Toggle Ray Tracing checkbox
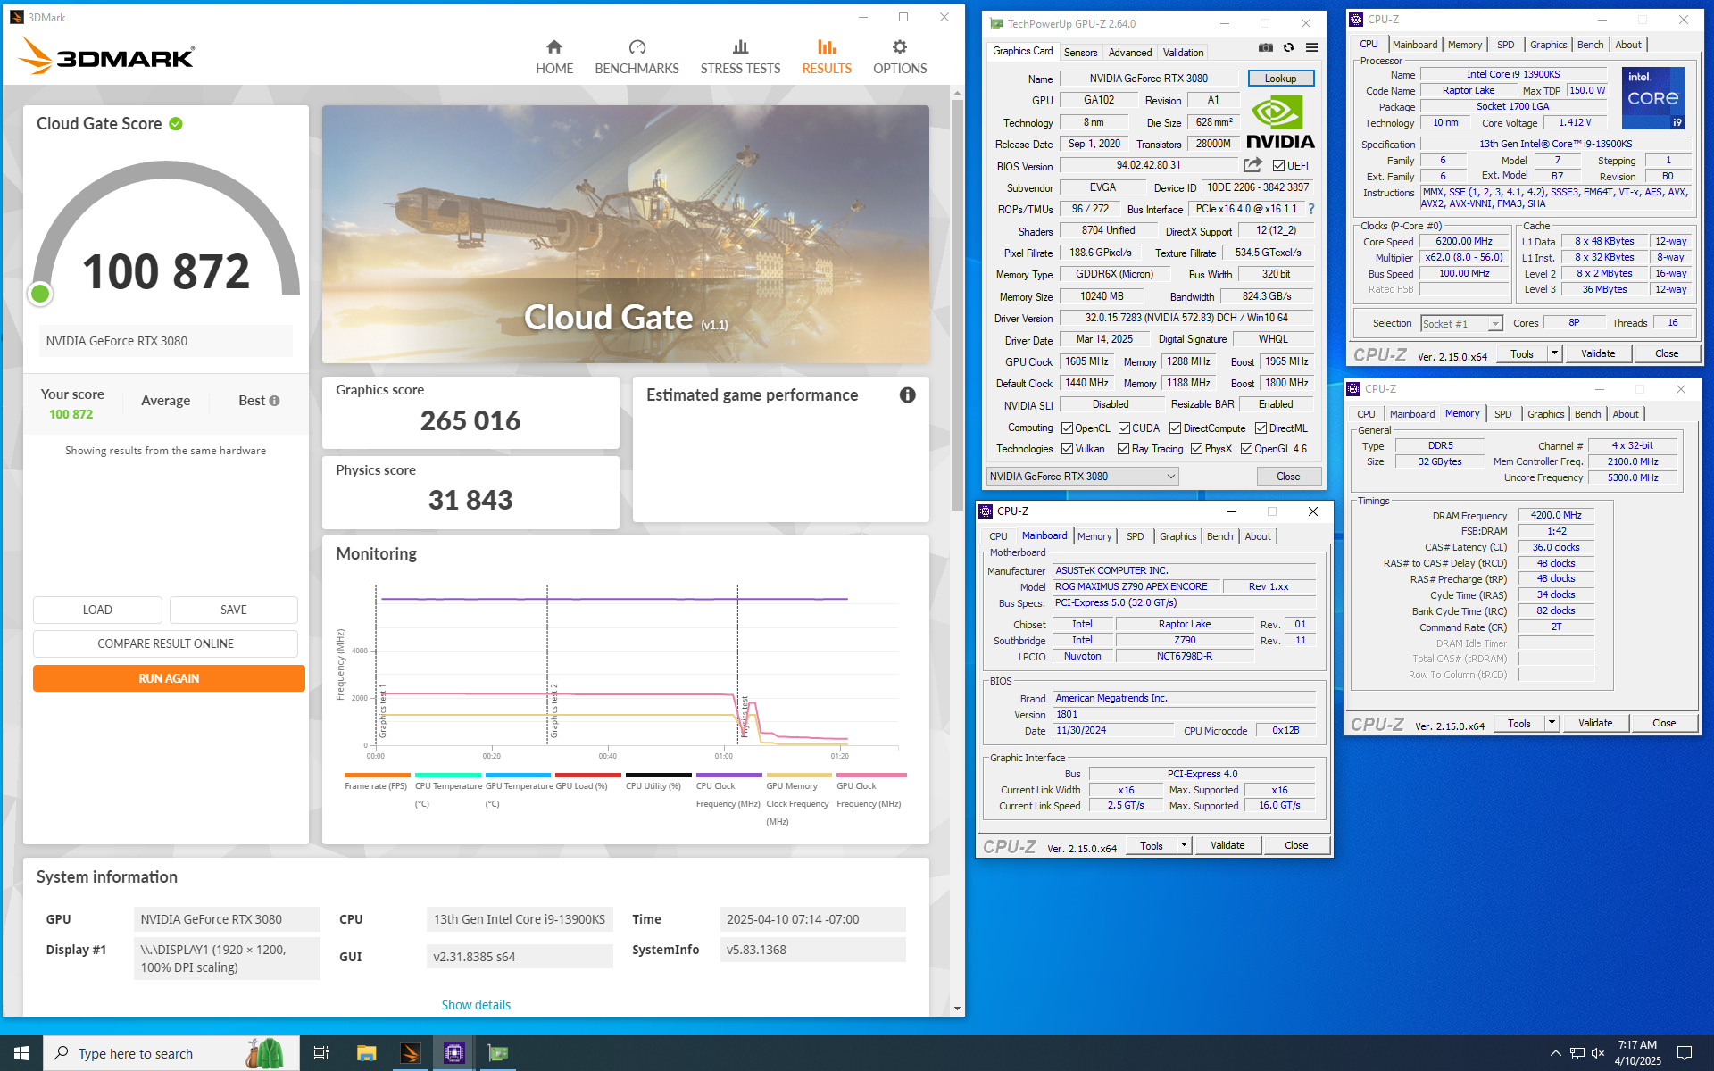Viewport: 1714px width, 1071px height. [1124, 449]
